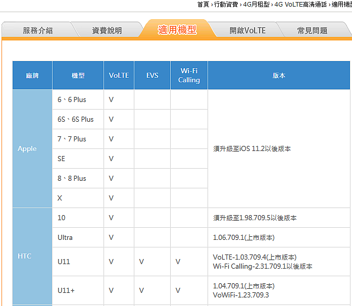Click VoLTE V mark for Ultra row
This screenshot has width=352, height=306.
tap(111, 237)
